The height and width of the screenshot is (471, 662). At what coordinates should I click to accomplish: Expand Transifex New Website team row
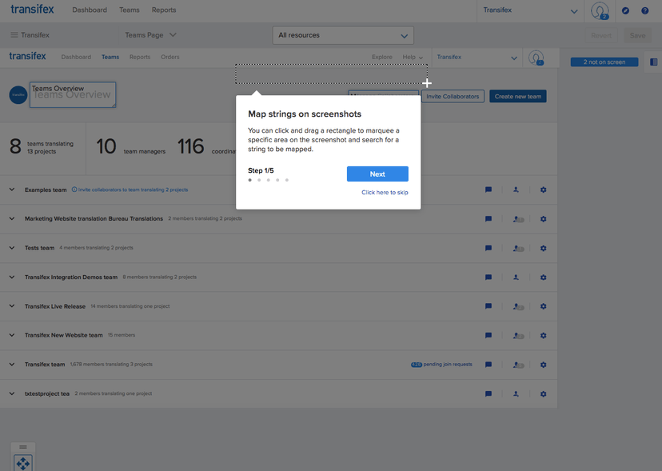[x=12, y=335]
